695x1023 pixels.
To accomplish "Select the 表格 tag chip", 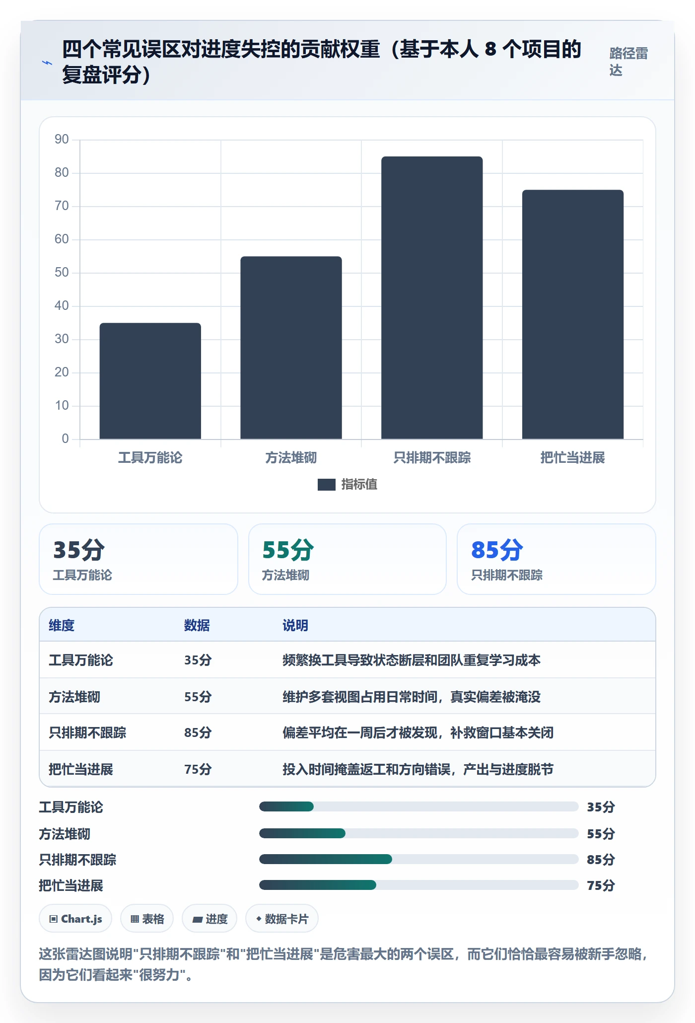I will pyautogui.click(x=147, y=919).
